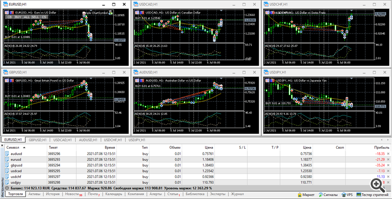Open the Сигналы icon in status bar

pyautogui.click(x=320, y=194)
